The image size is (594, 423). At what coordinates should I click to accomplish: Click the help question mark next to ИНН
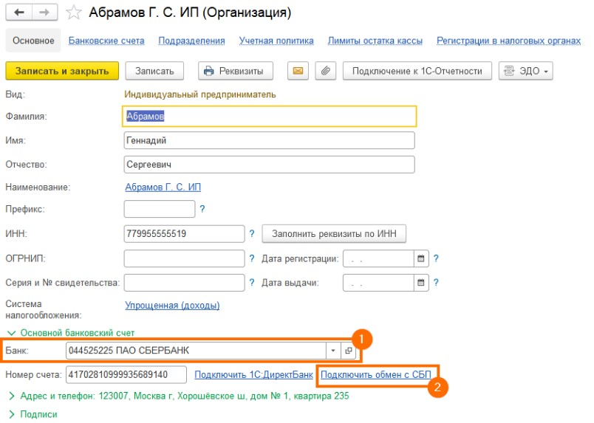(x=251, y=234)
